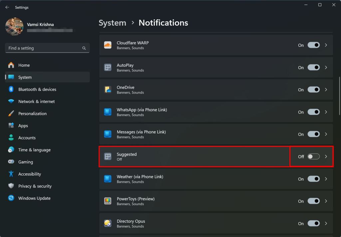Open Weather (via Phone Link) chevron
The height and width of the screenshot is (237, 341).
click(x=326, y=179)
